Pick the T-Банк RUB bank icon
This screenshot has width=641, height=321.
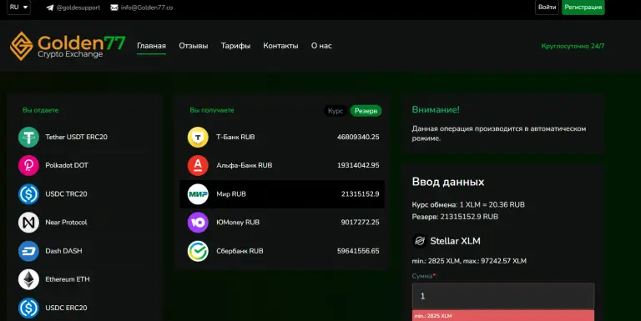pyautogui.click(x=198, y=137)
